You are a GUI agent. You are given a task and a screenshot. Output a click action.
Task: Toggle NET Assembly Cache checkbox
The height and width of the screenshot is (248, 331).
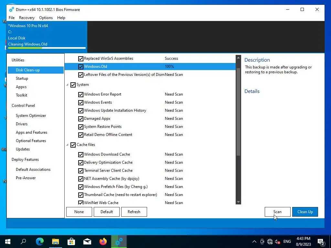pyautogui.click(x=80, y=179)
